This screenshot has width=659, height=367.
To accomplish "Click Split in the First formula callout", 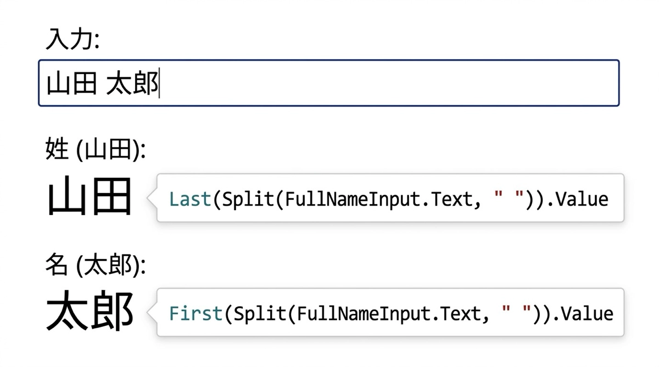I will click(x=259, y=313).
